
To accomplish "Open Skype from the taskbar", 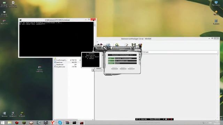I will 60,123.
